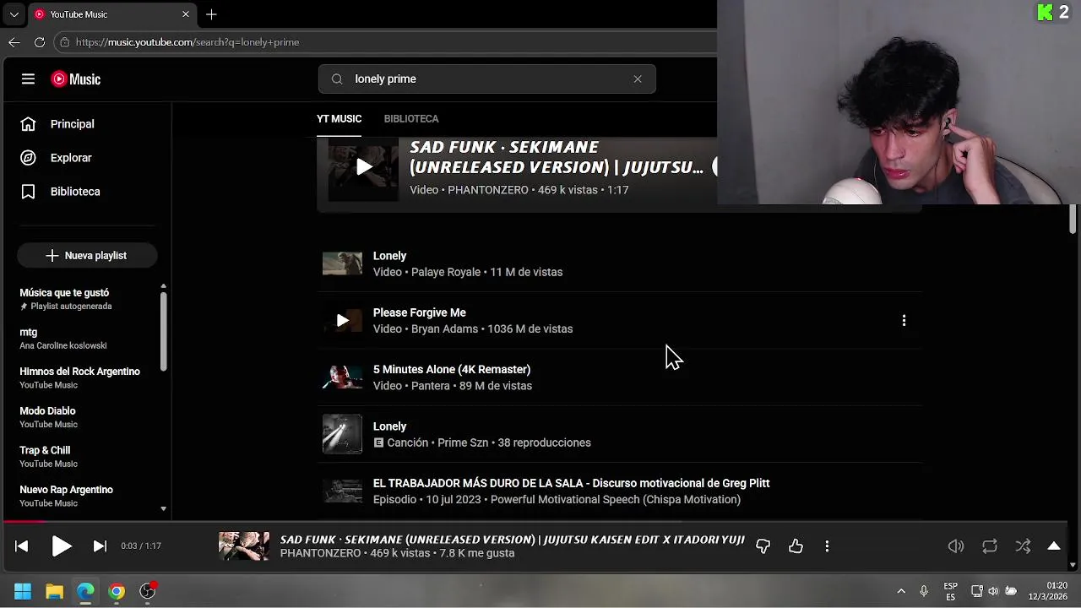The height and width of the screenshot is (608, 1081).
Task: Skip to previous track
Action: point(22,546)
